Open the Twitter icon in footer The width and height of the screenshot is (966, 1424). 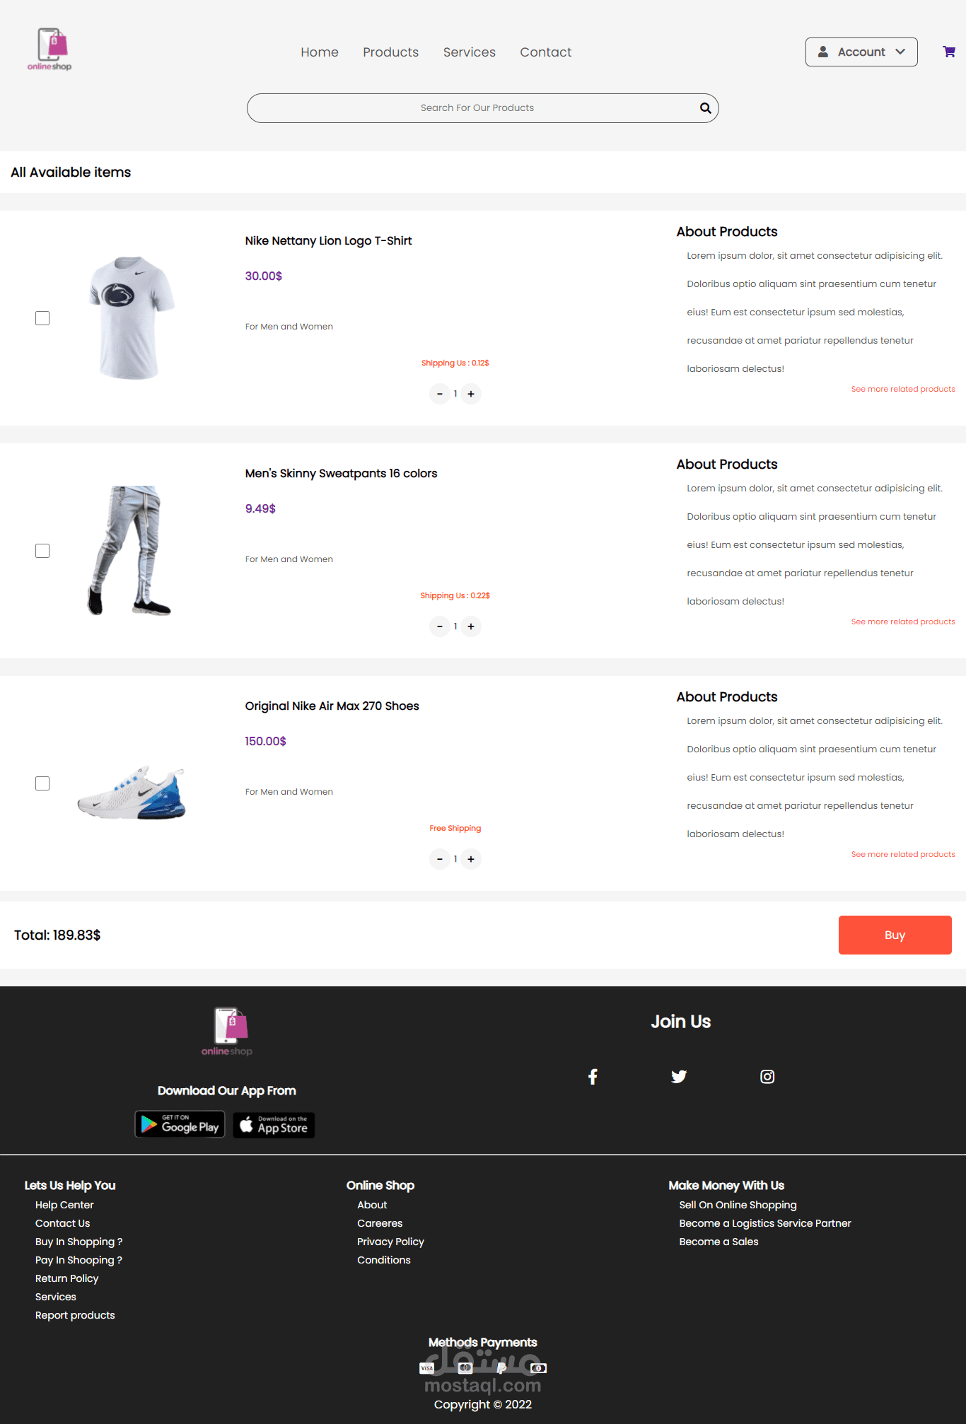[679, 1076]
